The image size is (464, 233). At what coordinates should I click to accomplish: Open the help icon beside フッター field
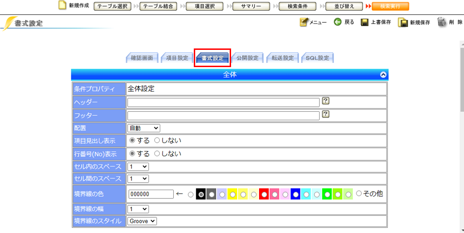[326, 114]
